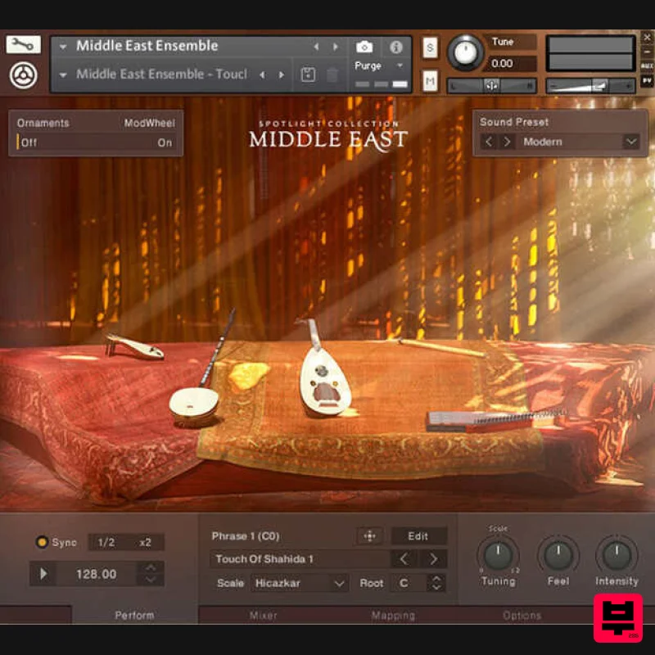655x655 pixels.
Task: Select previous snapshot arrow beside Touch snapshot name
Action: pos(262,75)
